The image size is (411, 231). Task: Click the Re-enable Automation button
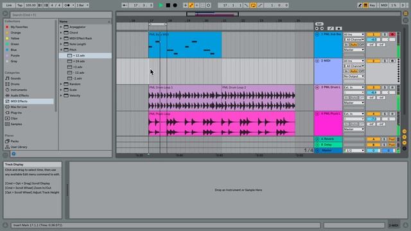tap(197, 5)
